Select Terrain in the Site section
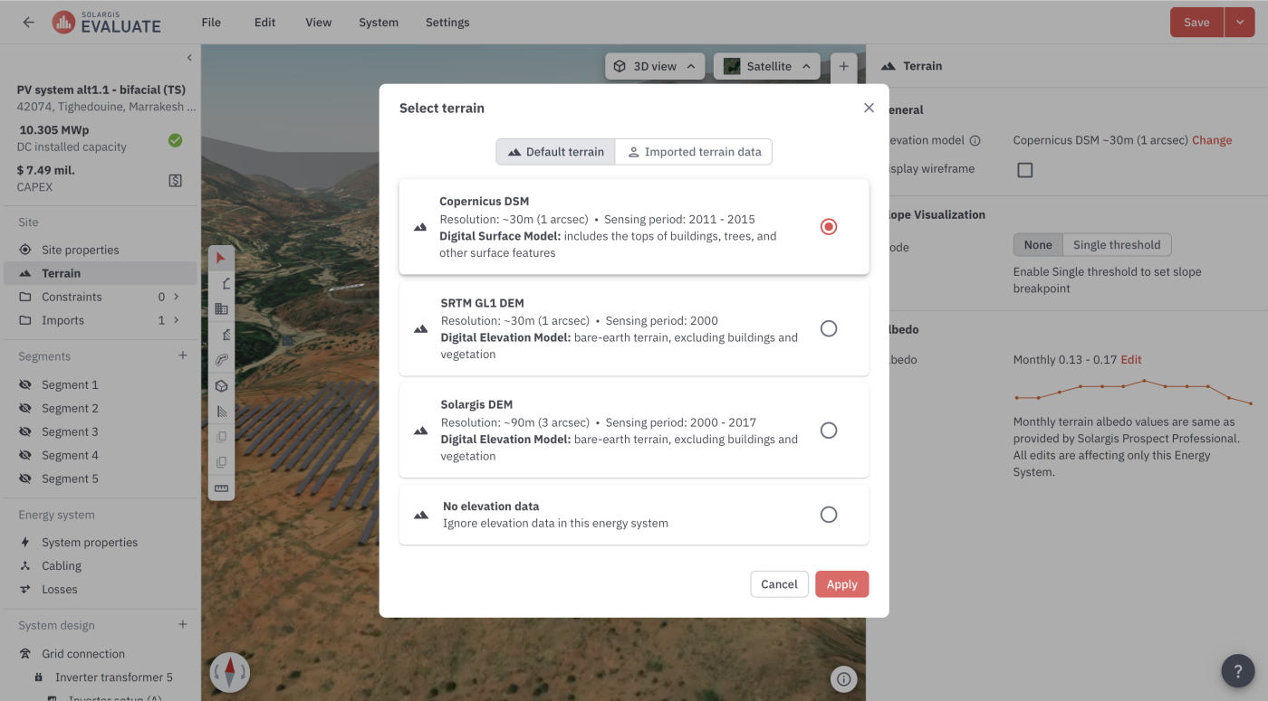Image resolution: width=1268 pixels, height=701 pixels. pos(100,273)
